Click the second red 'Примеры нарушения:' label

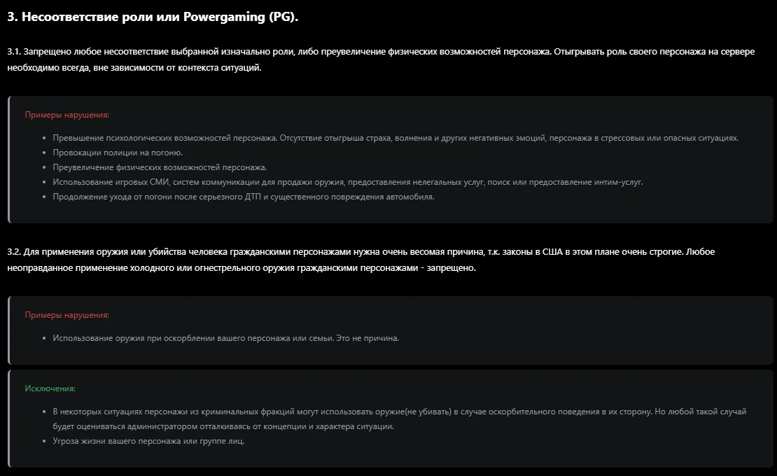click(x=67, y=315)
